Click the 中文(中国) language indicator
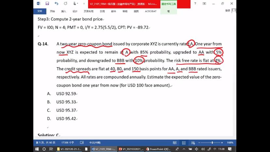The image size is (270, 152). coord(95,143)
